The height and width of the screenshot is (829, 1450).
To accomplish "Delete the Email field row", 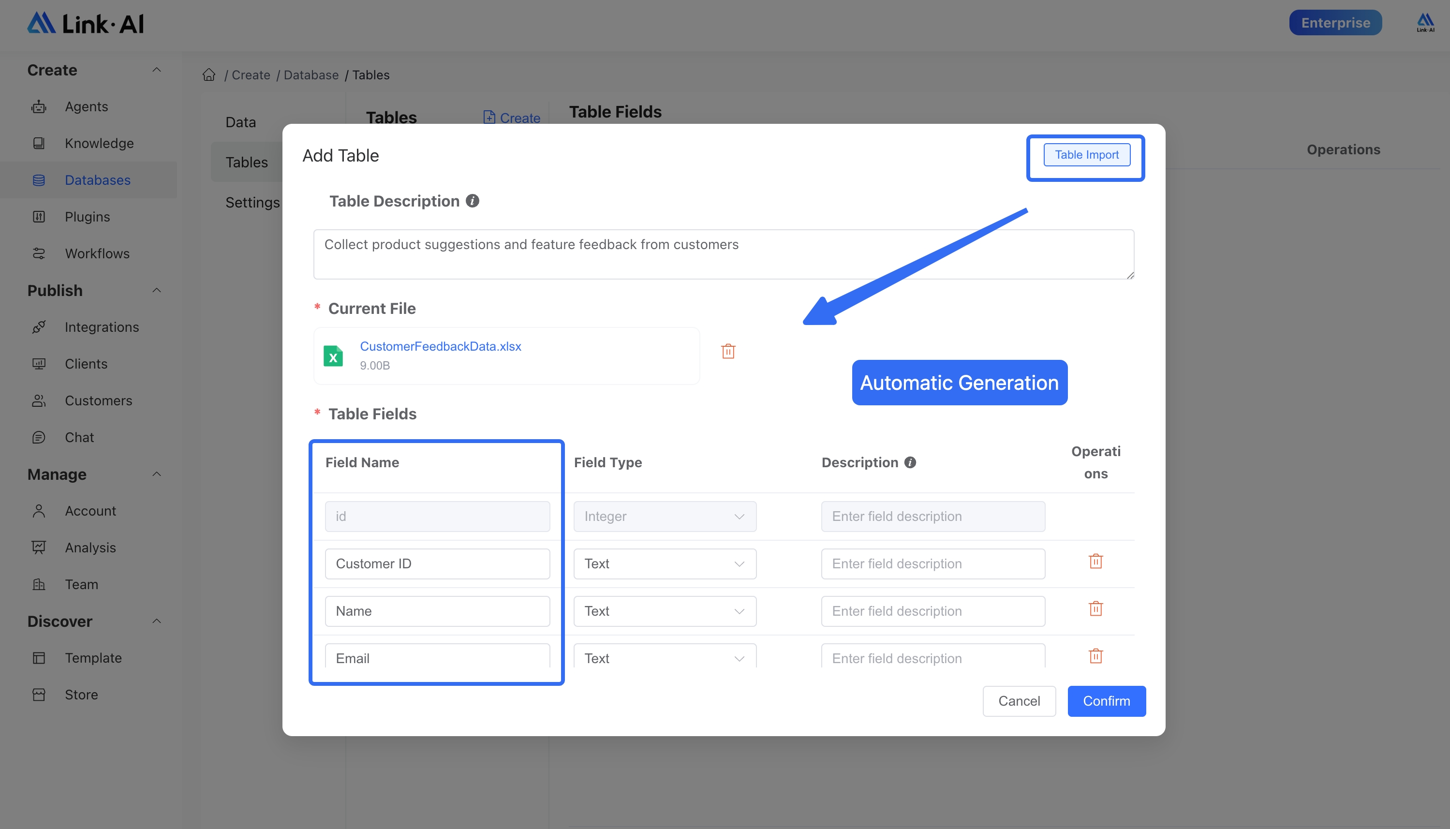I will tap(1096, 656).
